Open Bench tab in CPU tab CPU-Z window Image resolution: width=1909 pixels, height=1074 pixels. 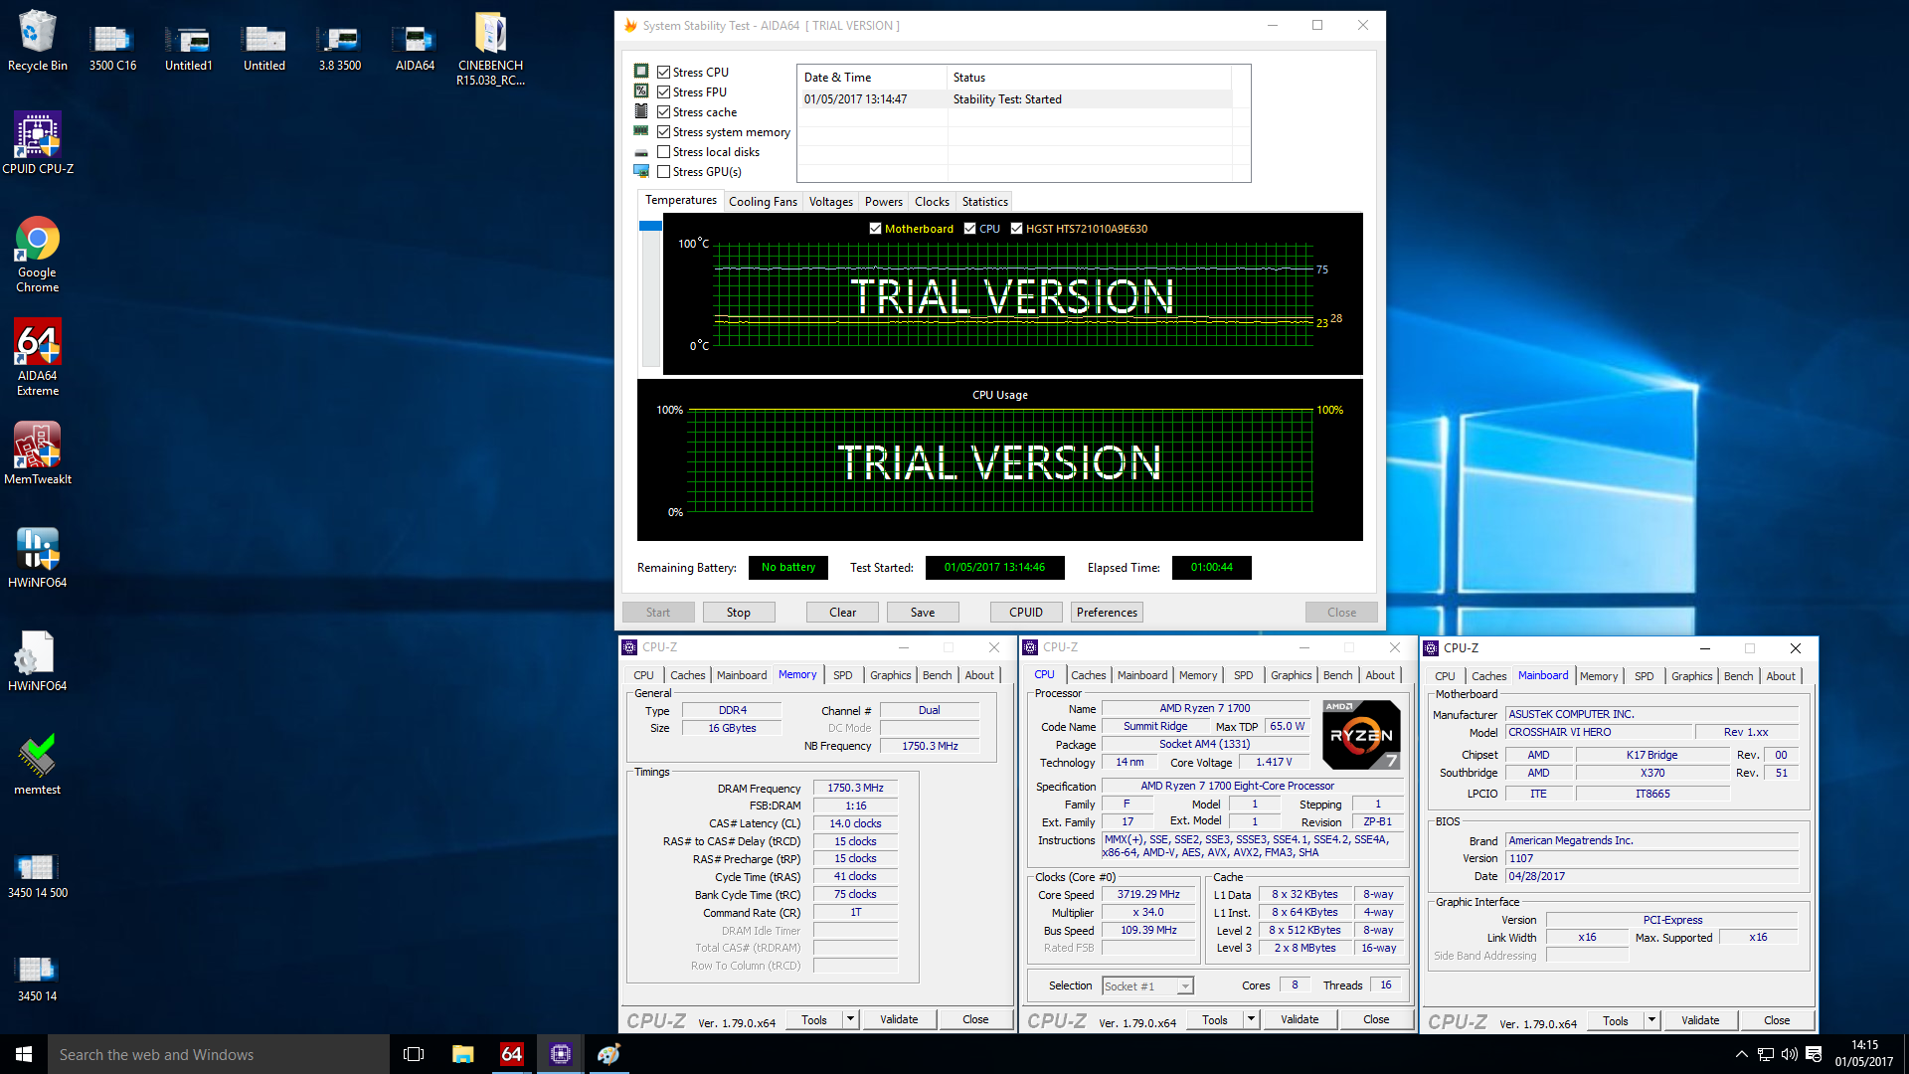click(1337, 675)
